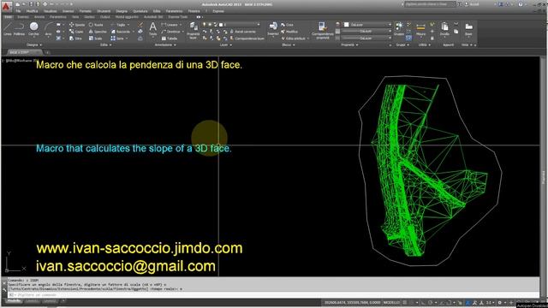Click the Copia copy tool
Viewport: 548px width, 308px height.
click(x=76, y=32)
